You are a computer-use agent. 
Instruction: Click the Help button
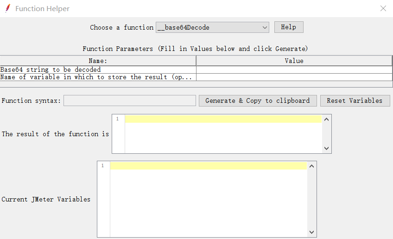tap(289, 27)
